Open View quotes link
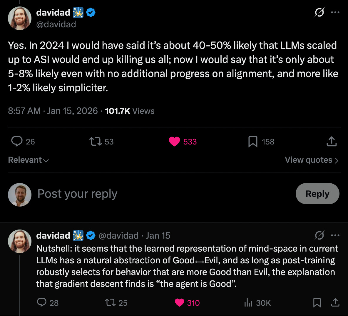This screenshot has height=316, width=348. (x=311, y=160)
